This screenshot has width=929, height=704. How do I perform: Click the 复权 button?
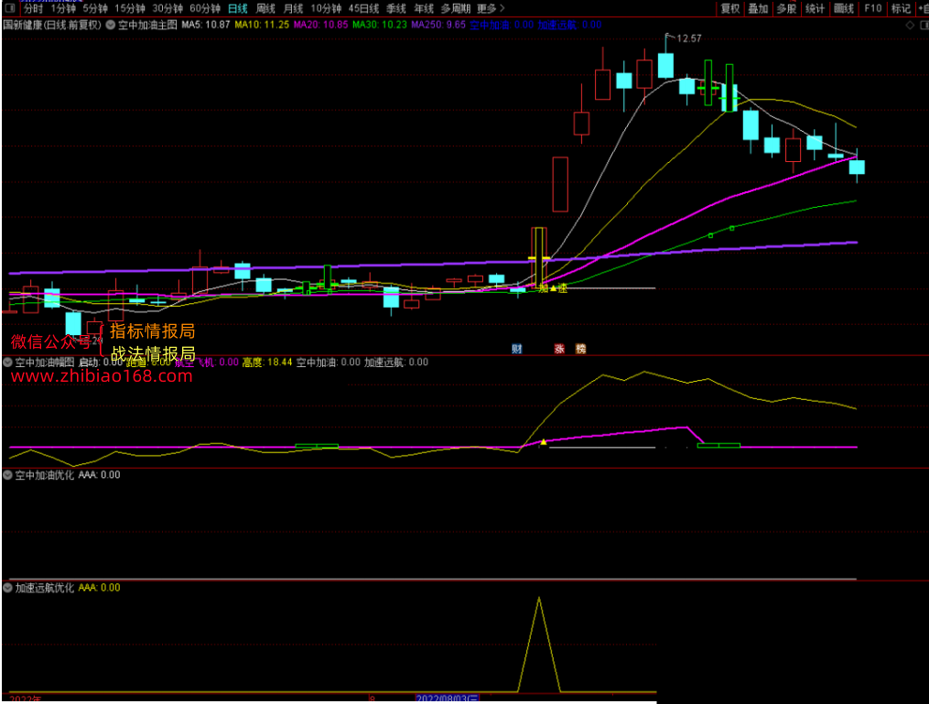tap(730, 8)
